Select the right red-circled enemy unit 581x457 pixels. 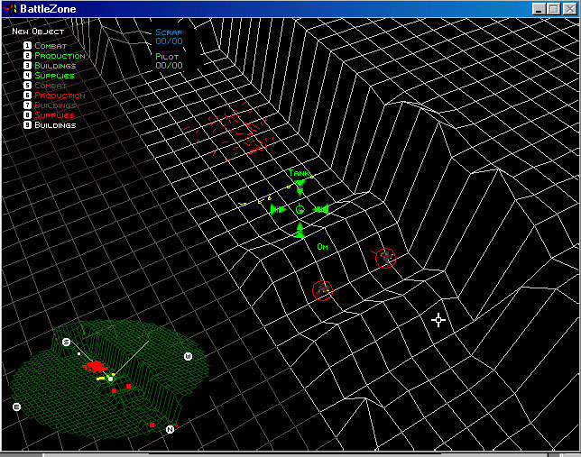click(385, 258)
